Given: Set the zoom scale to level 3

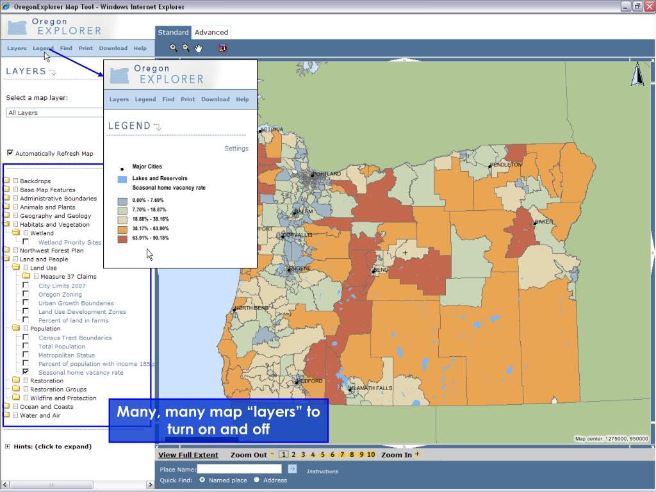Looking at the screenshot, I should pyautogui.click(x=303, y=455).
